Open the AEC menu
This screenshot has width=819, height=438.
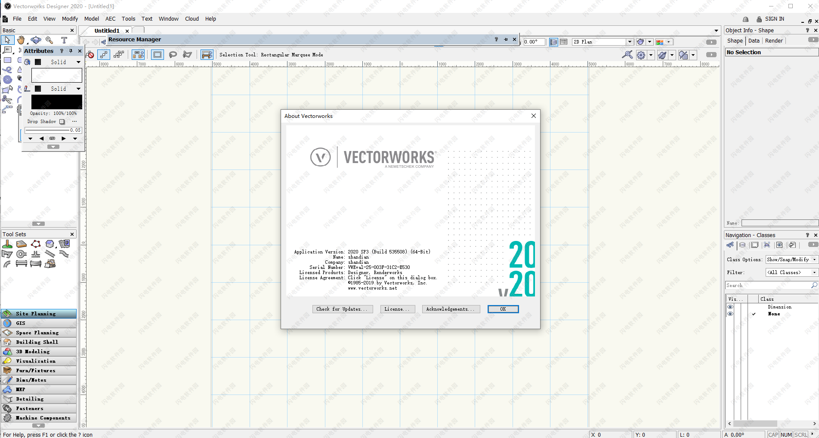[x=111, y=19]
